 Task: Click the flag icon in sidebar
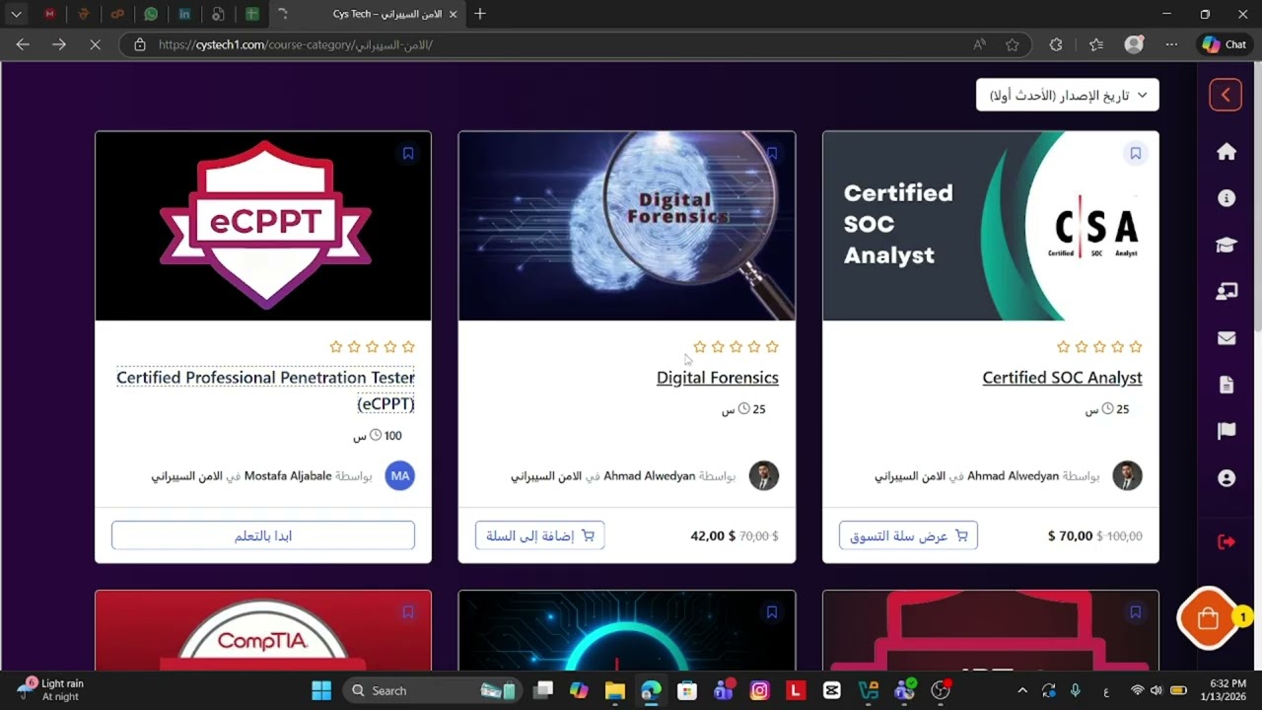tap(1227, 431)
